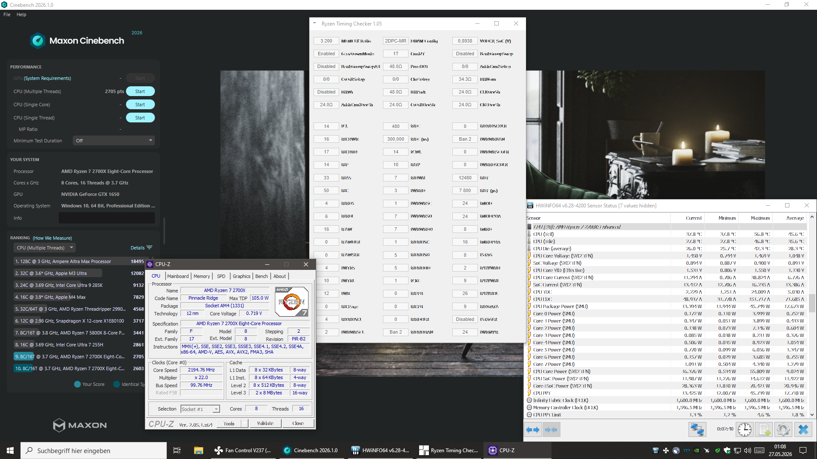Open File Explorer from the taskbar

(198, 450)
